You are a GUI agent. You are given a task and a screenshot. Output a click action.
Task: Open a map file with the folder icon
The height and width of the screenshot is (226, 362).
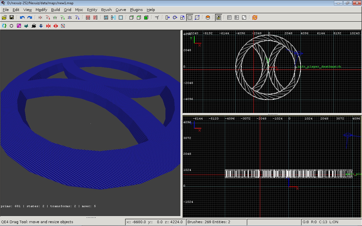click(5, 18)
